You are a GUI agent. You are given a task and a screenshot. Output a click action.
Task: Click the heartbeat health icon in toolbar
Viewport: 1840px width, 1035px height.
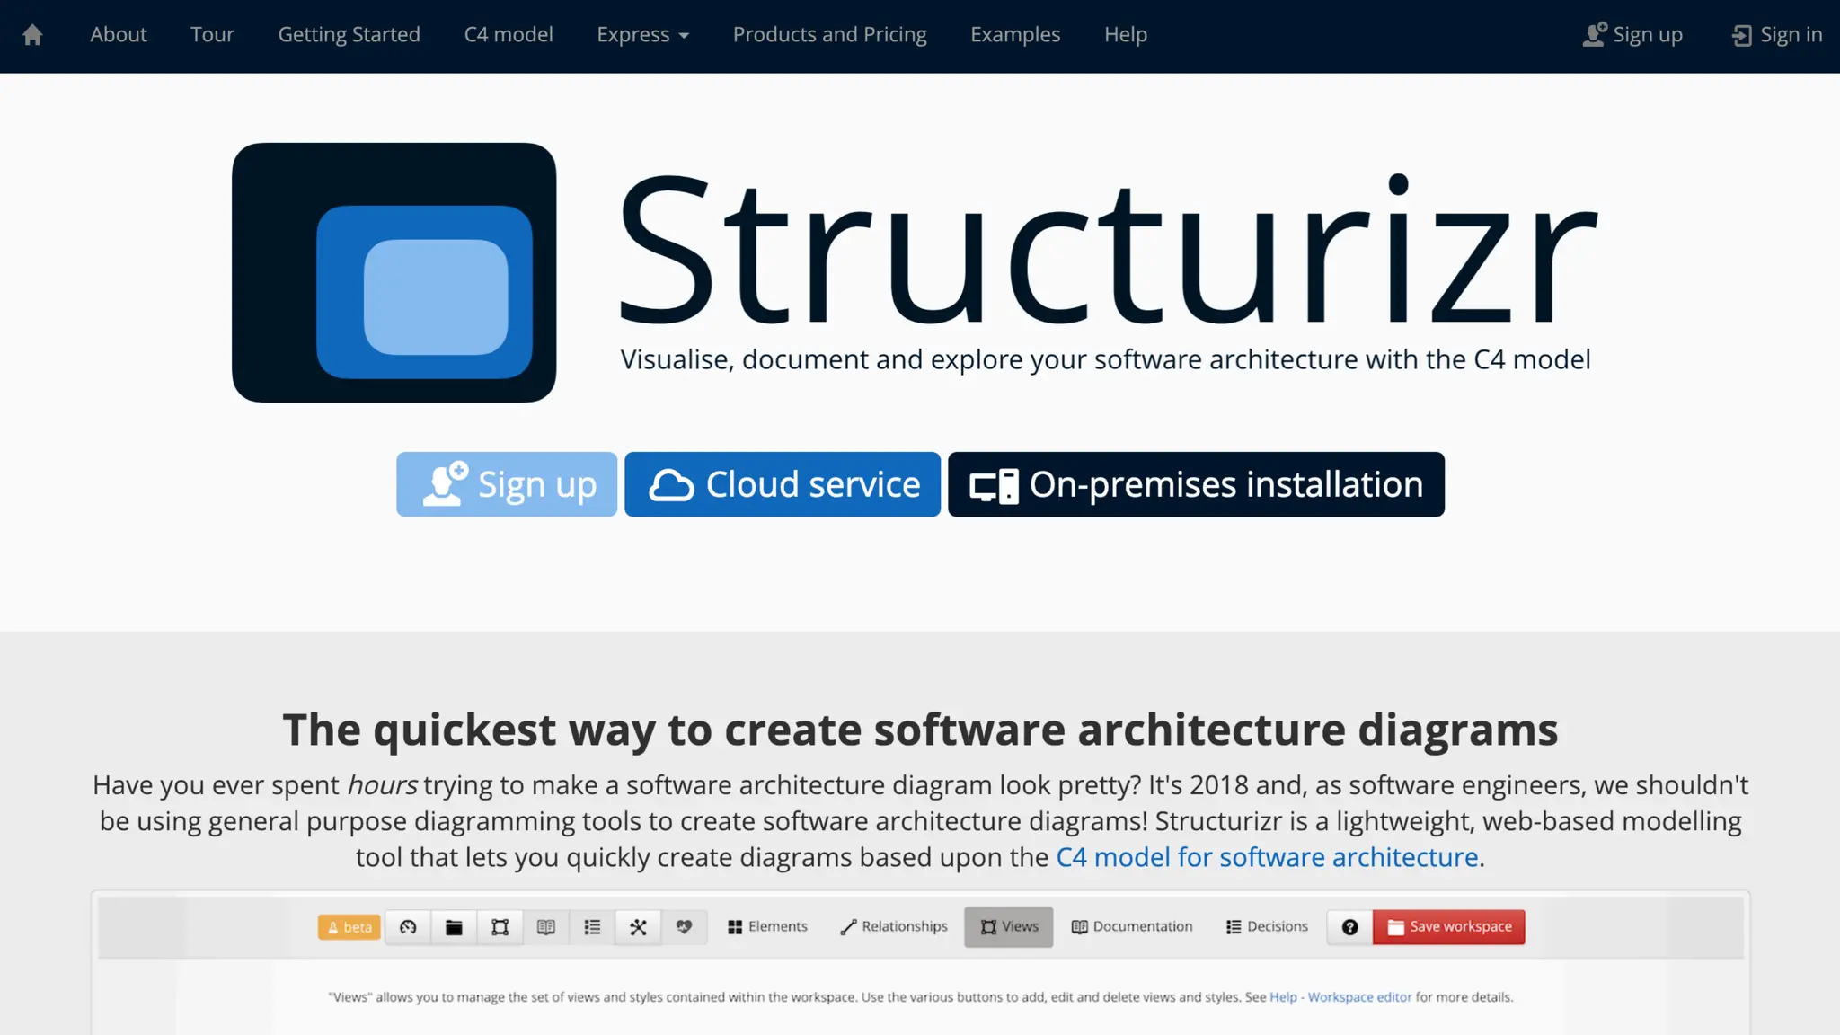coord(684,927)
